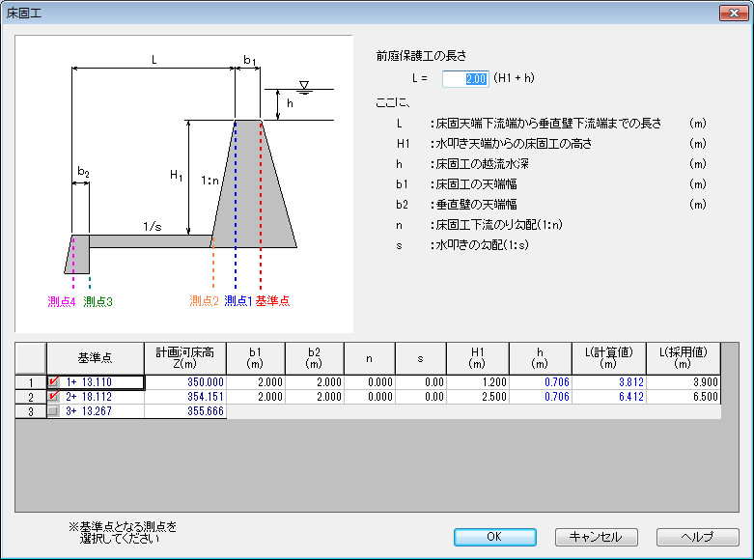Image resolution: width=754 pixels, height=560 pixels.
Task: Click the L multiplier input field 2.00
Action: click(465, 79)
